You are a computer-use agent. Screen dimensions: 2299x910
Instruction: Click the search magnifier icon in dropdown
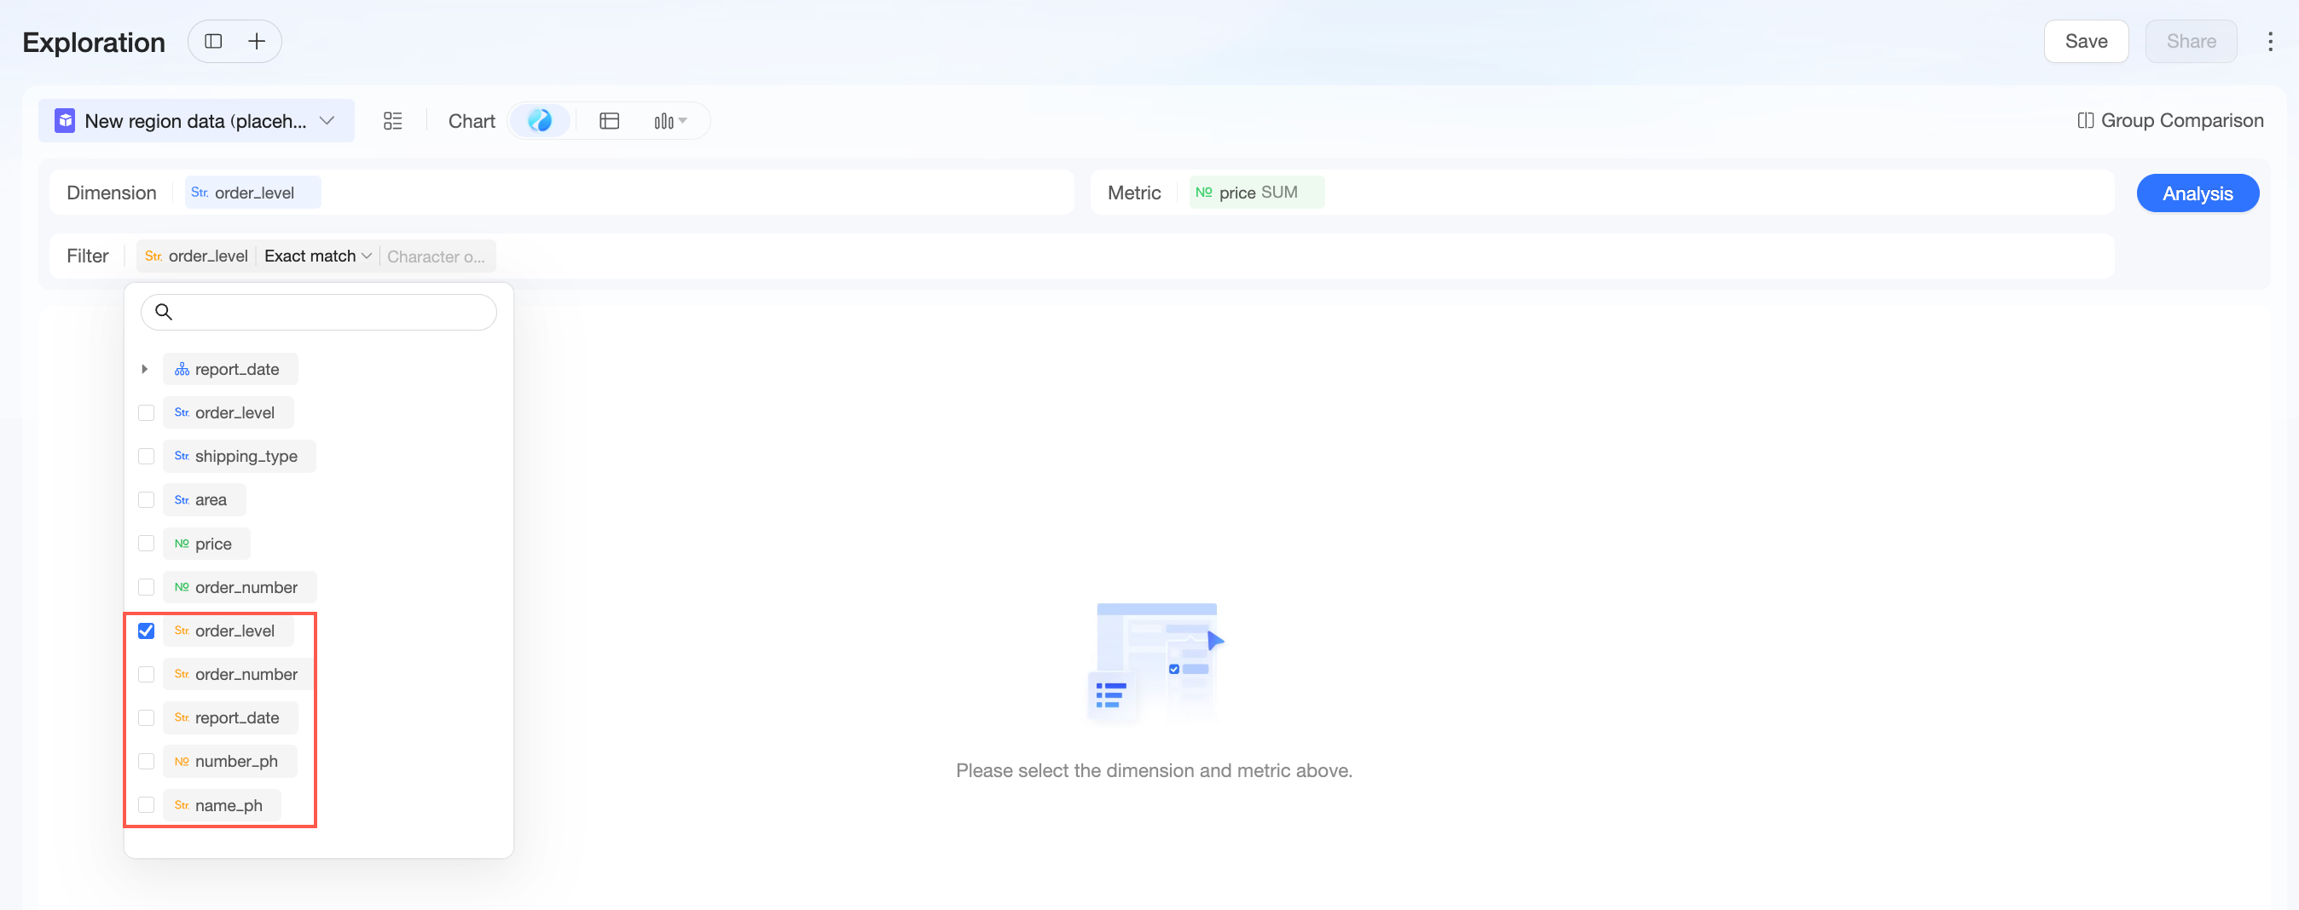click(164, 311)
